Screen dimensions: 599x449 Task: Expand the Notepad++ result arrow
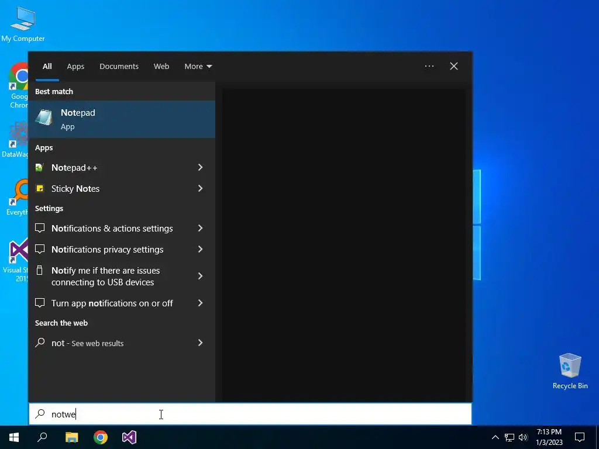tap(200, 167)
